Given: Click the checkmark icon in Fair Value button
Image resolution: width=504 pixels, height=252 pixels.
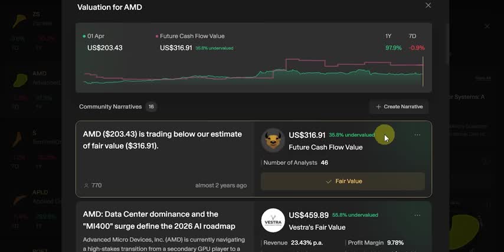Looking at the screenshot, I should tap(329, 181).
